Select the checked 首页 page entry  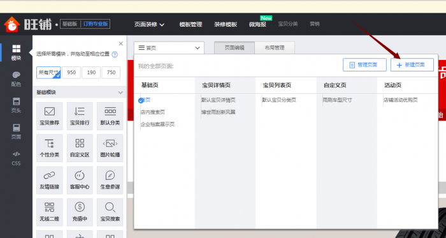pos(145,100)
